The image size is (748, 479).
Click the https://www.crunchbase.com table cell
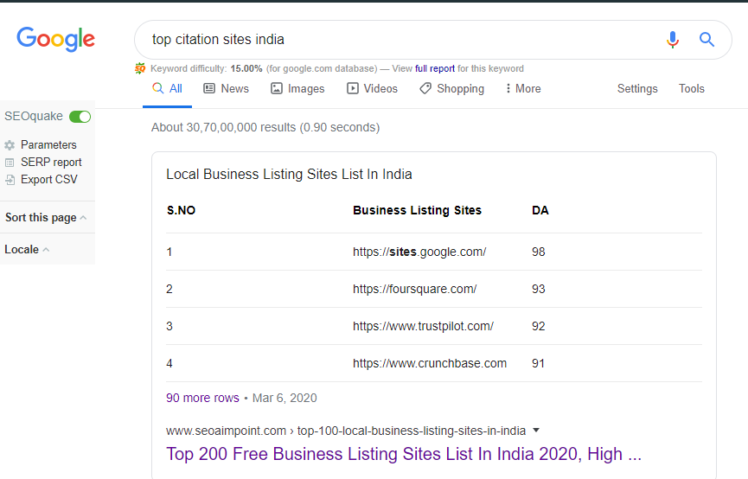(429, 363)
